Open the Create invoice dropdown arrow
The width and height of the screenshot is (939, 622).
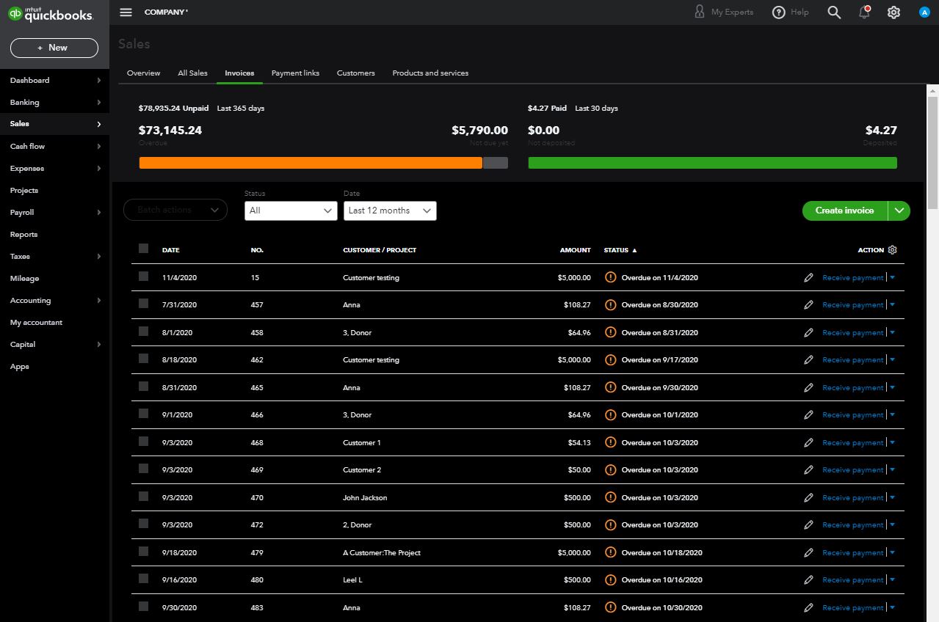(899, 211)
